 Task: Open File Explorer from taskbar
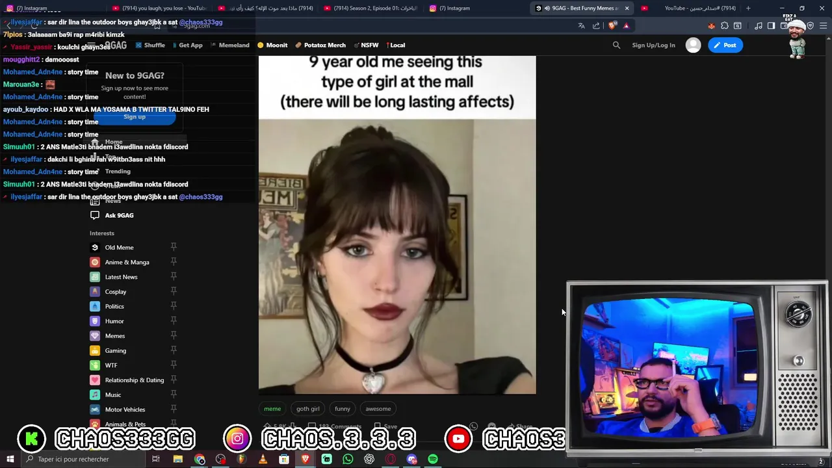click(x=177, y=459)
